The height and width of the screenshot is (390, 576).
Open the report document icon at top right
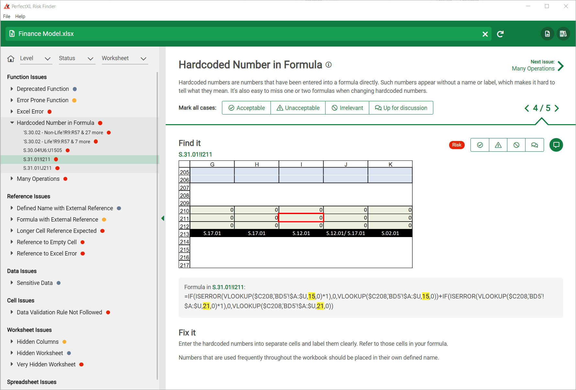pyautogui.click(x=547, y=34)
